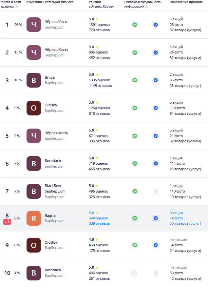Screen dimensions: 208x287
Task: Click the red position change badge under rank 8
Action: point(7,222)
